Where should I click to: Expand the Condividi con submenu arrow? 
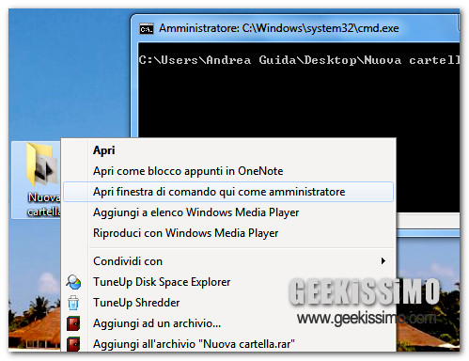click(383, 260)
